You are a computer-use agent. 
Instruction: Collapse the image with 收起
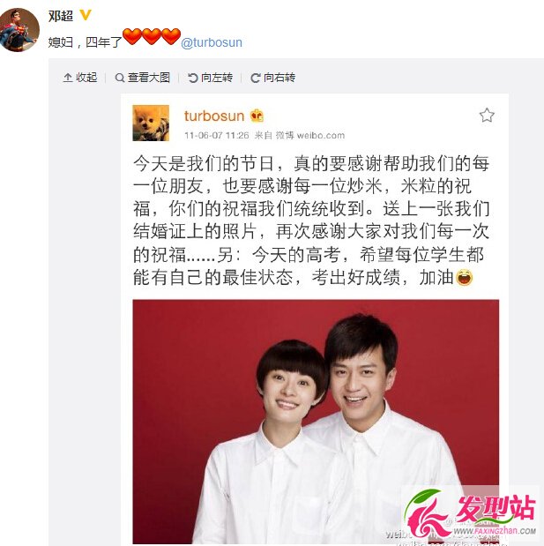click(x=80, y=78)
